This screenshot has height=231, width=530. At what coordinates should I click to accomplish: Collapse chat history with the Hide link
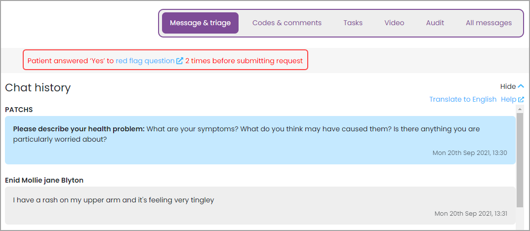(508, 86)
